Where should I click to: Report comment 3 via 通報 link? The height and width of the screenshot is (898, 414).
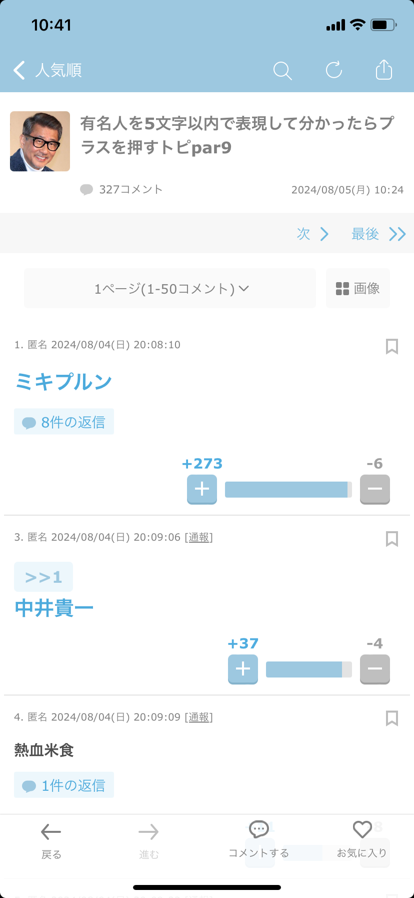[199, 537]
